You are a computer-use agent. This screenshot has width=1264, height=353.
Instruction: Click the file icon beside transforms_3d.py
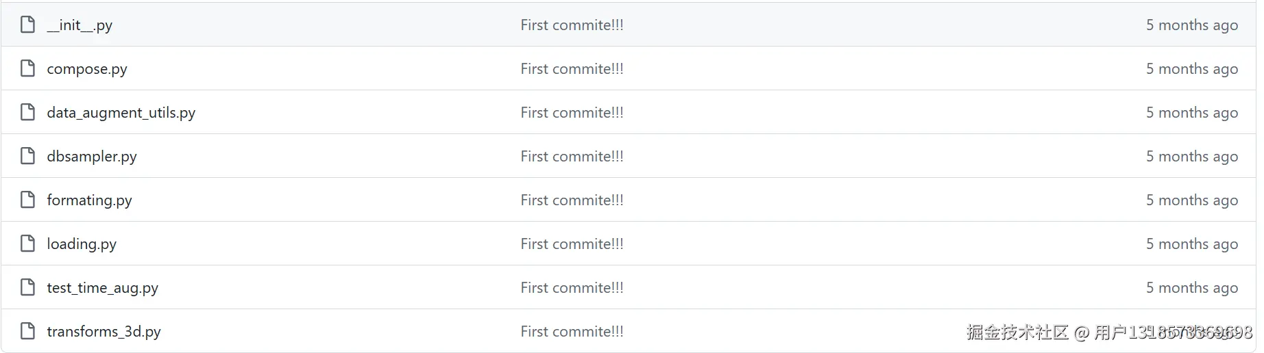pyautogui.click(x=27, y=331)
